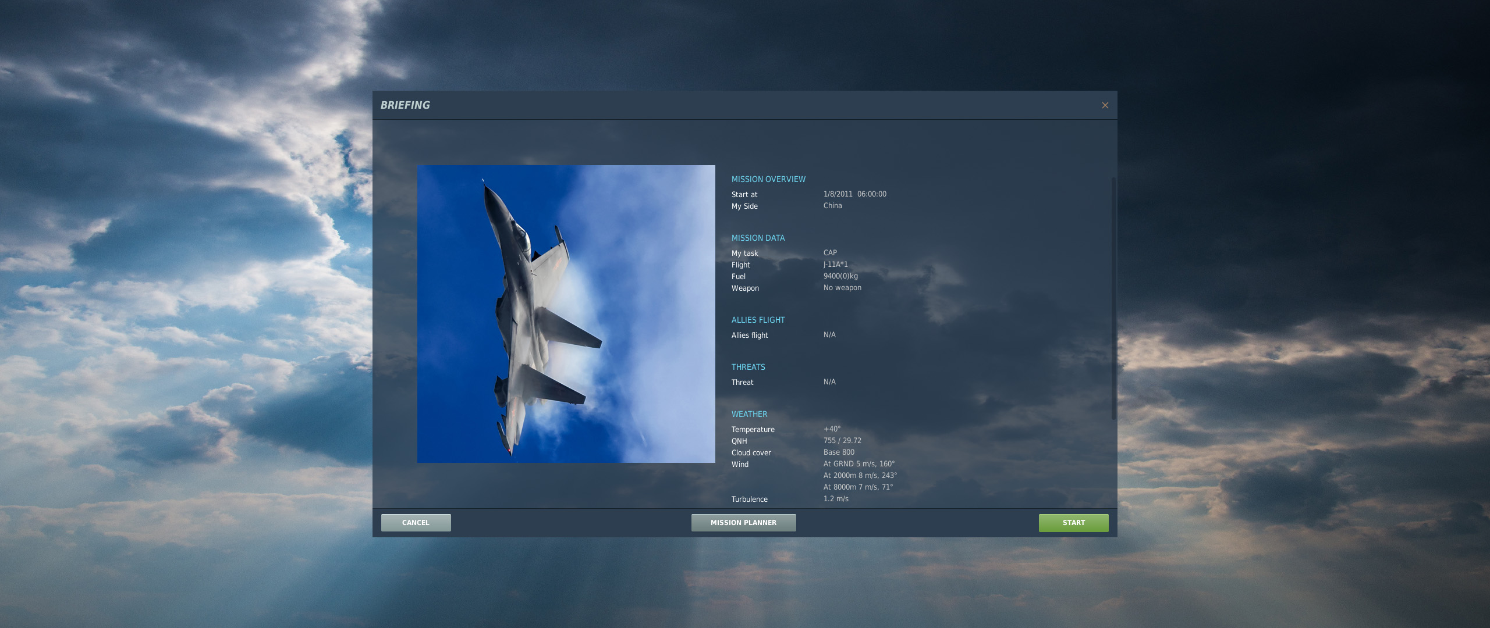Click the +40° temperature value
Screen dimensions: 1490x628
(x=832, y=429)
